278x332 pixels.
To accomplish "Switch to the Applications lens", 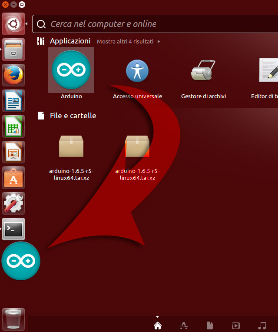I will [184, 325].
